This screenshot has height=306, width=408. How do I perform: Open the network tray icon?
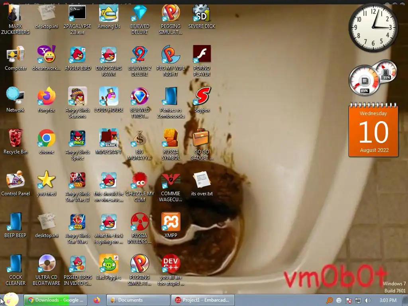358,300
